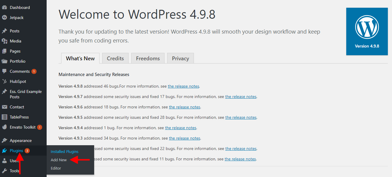Click the Pages document icon

4,51
